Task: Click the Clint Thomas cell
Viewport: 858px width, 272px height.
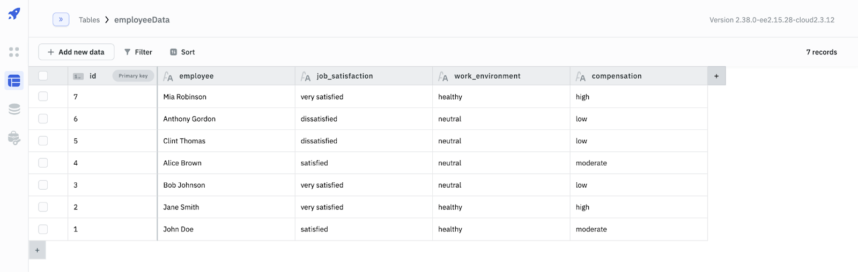Action: [226, 141]
